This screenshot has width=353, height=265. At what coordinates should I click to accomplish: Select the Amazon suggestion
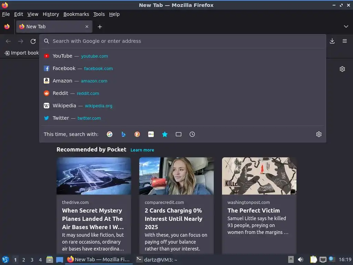click(183, 81)
